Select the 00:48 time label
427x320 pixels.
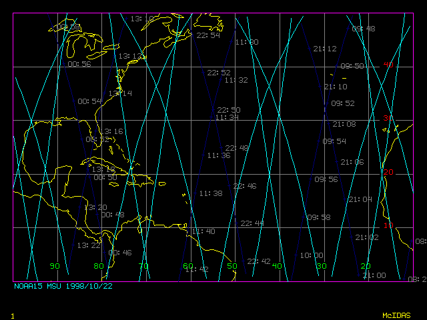click(x=113, y=215)
